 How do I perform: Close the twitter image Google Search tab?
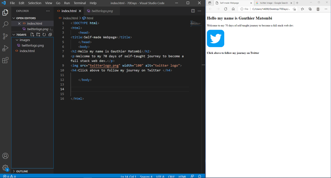pyautogui.click(x=292, y=3)
